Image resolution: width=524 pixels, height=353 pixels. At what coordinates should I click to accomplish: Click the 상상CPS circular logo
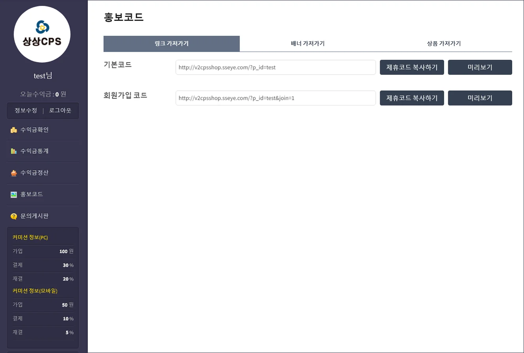point(42,34)
